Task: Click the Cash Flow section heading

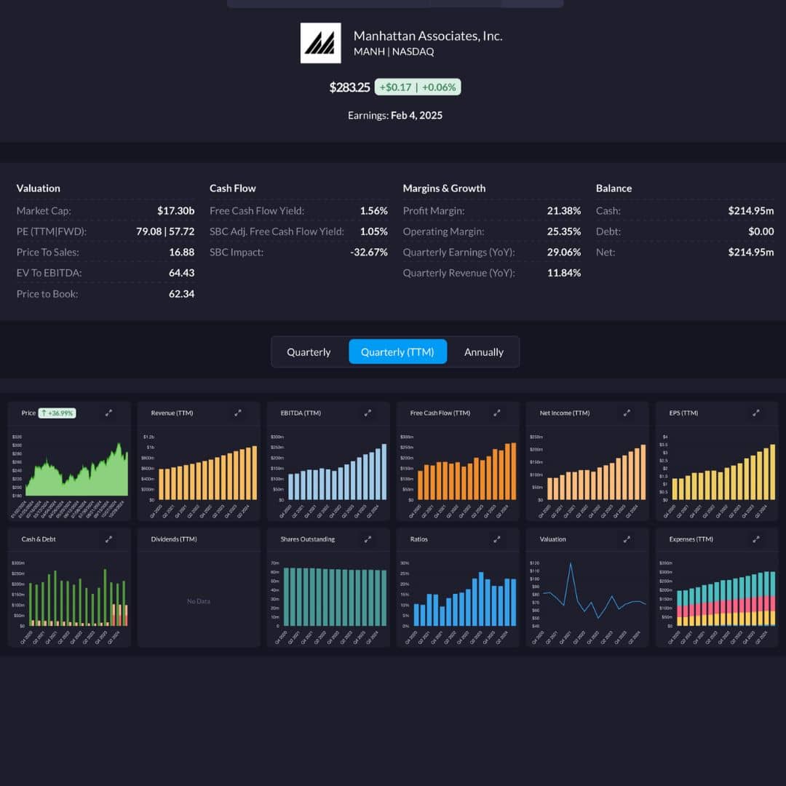Action: 233,188
